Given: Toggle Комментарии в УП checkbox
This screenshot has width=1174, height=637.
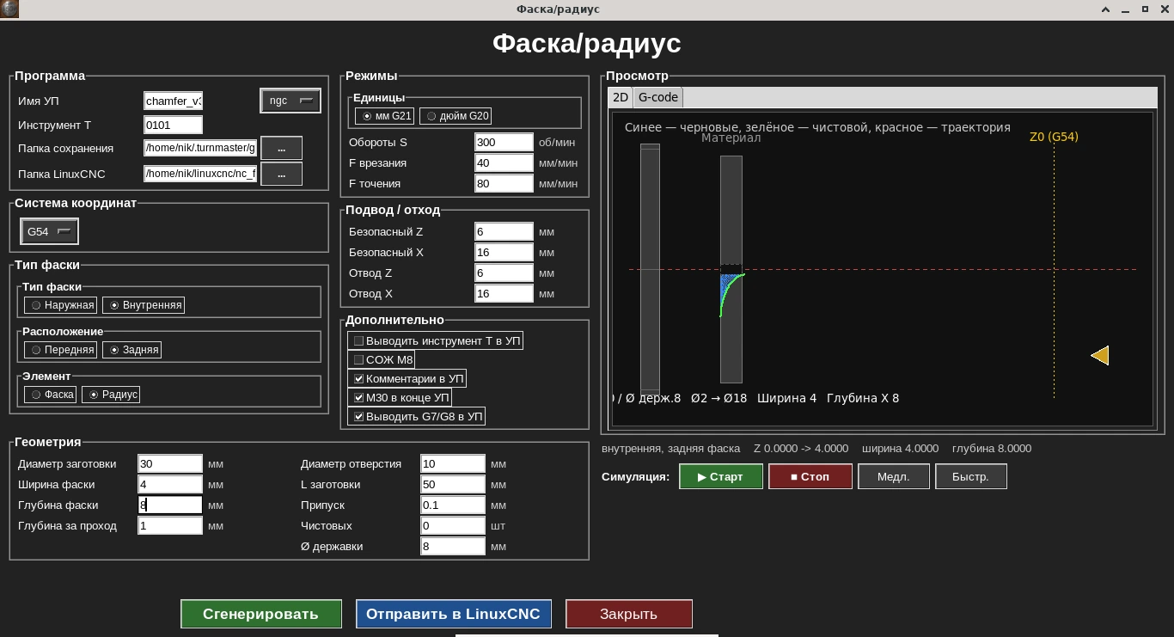Looking at the screenshot, I should (407, 379).
